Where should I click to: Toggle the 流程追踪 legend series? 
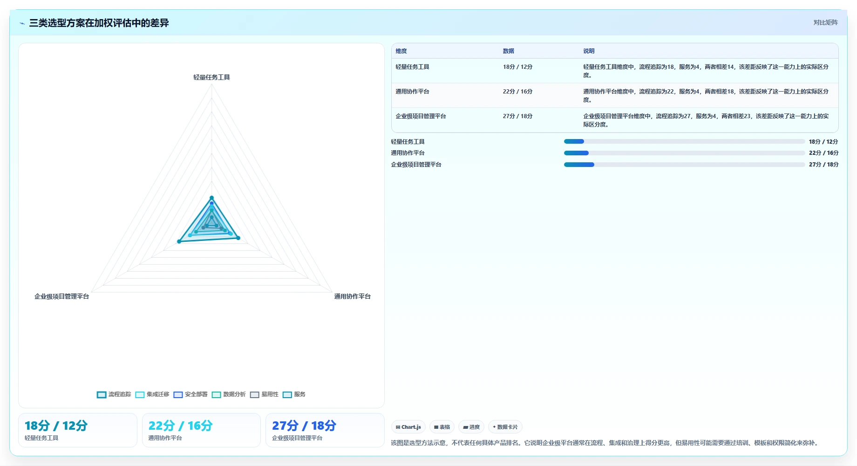114,394
